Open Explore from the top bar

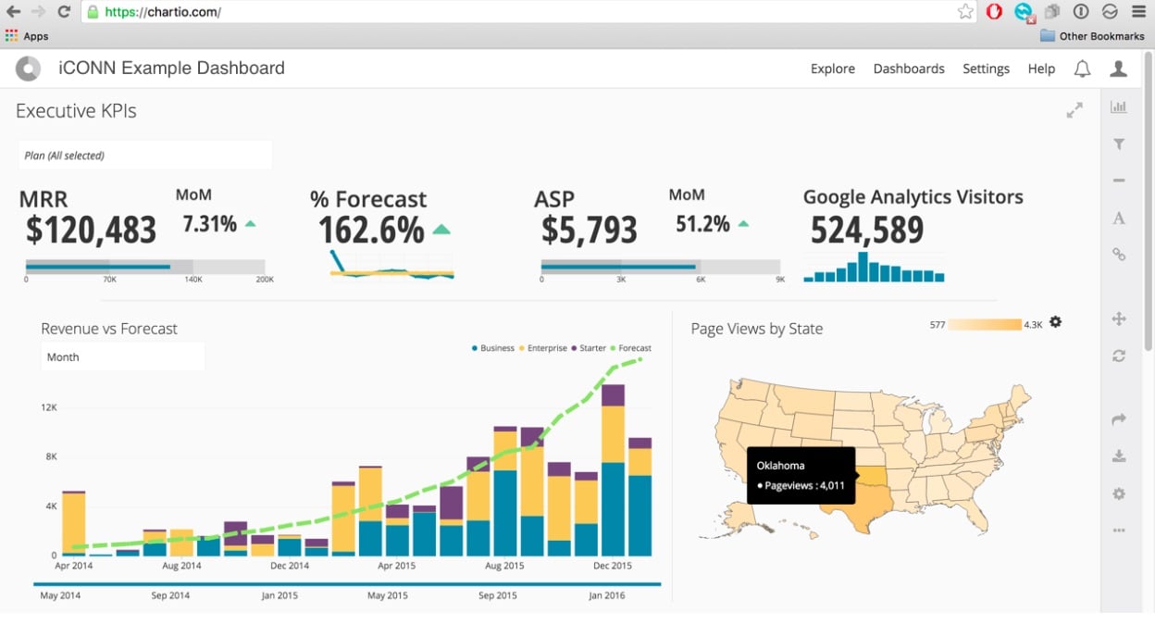(832, 69)
